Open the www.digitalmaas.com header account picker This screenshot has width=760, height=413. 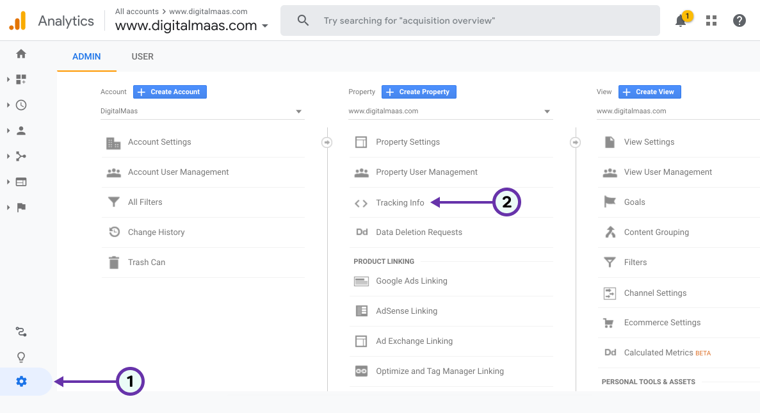point(191,25)
